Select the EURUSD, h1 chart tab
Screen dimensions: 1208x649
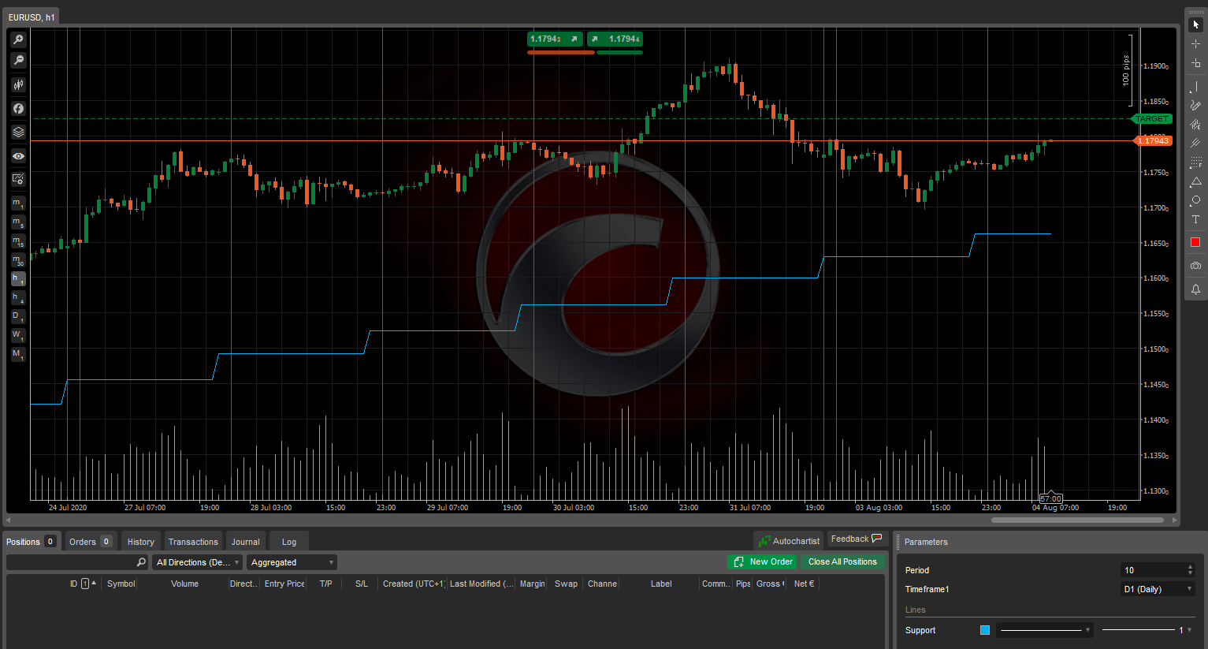32,17
